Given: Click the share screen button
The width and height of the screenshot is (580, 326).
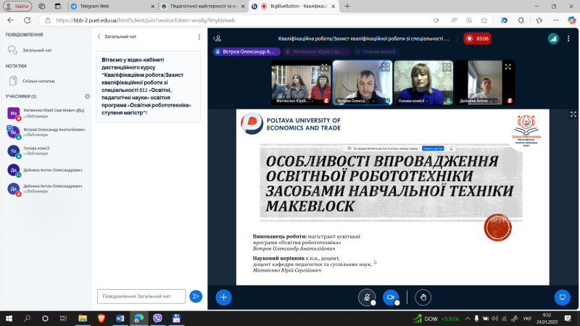Looking at the screenshot, I should [562, 297].
